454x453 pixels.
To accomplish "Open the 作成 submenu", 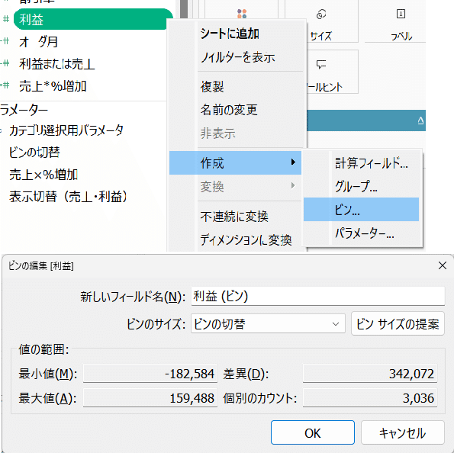I will pyautogui.click(x=236, y=162).
